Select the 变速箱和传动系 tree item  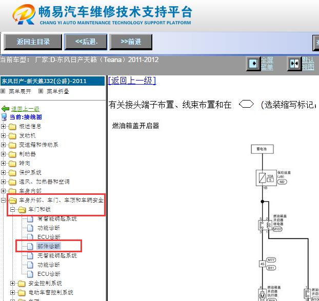pyautogui.click(x=38, y=145)
